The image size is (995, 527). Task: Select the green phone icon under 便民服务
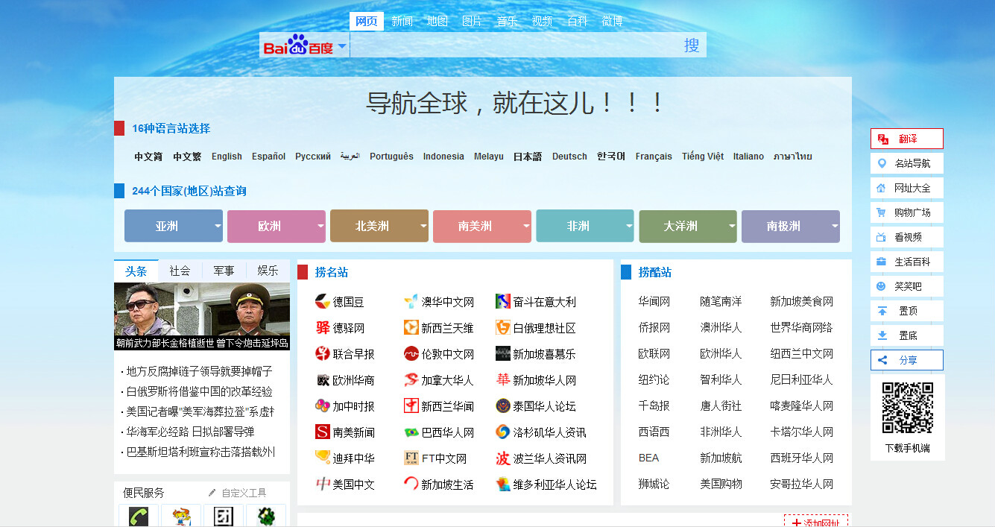point(137,515)
